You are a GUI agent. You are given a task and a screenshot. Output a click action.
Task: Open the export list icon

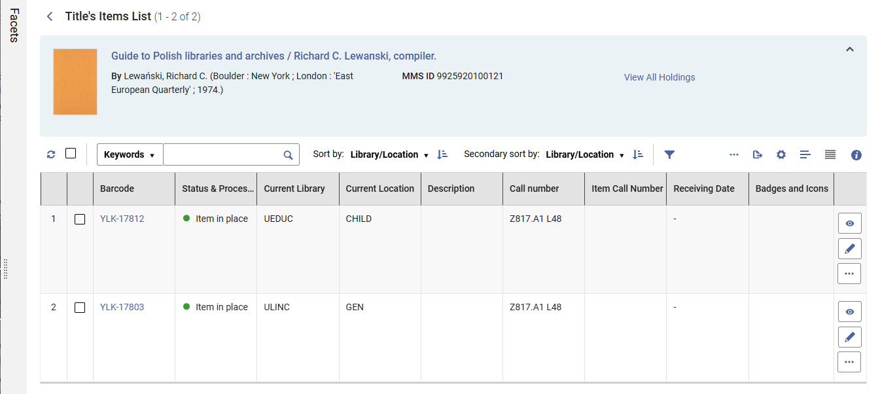[x=758, y=154]
